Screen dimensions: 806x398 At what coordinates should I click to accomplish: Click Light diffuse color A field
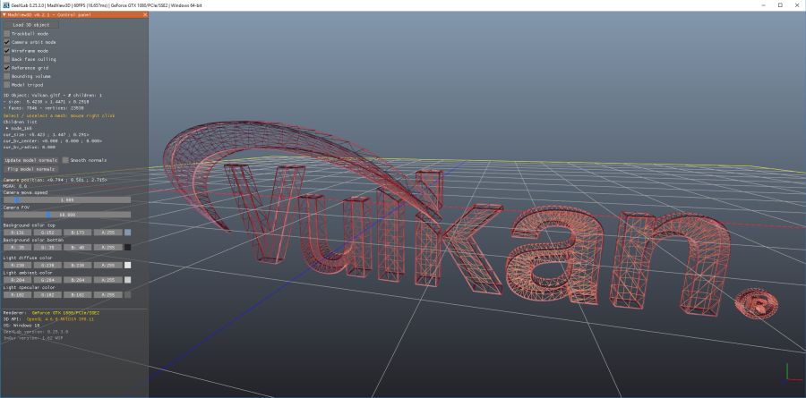[108, 266]
